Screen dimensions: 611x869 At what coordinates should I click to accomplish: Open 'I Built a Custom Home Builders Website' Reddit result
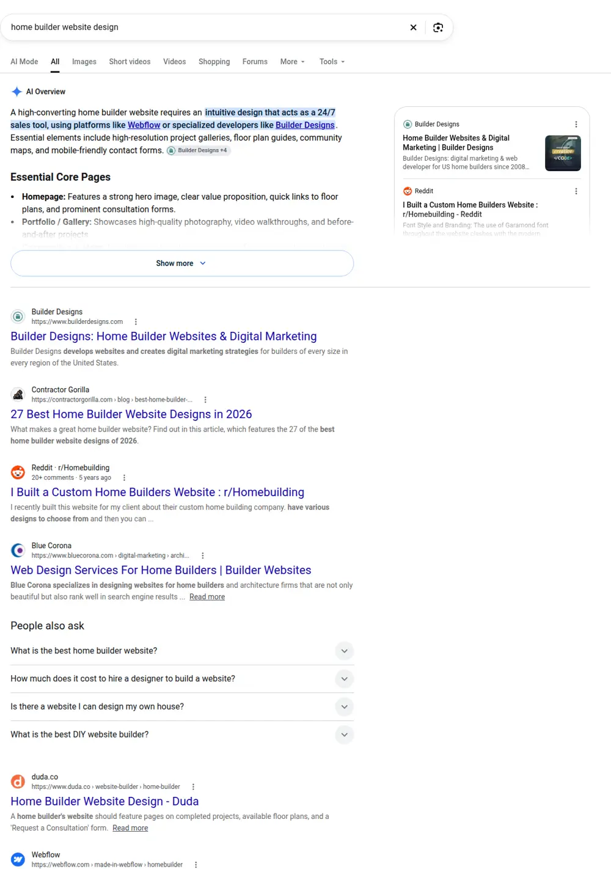(x=158, y=493)
